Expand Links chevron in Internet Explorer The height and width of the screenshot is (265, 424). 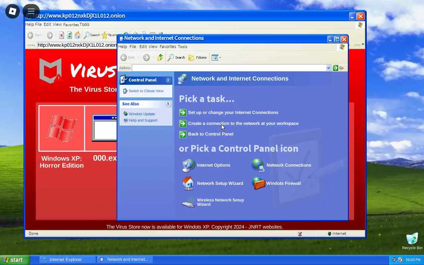point(363,44)
